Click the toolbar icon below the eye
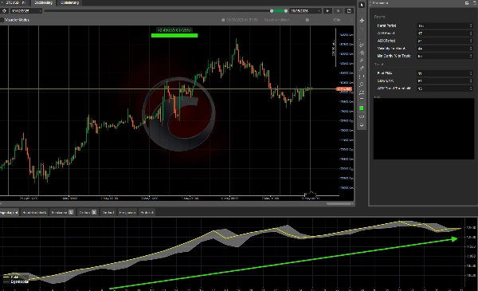 tap(362, 124)
